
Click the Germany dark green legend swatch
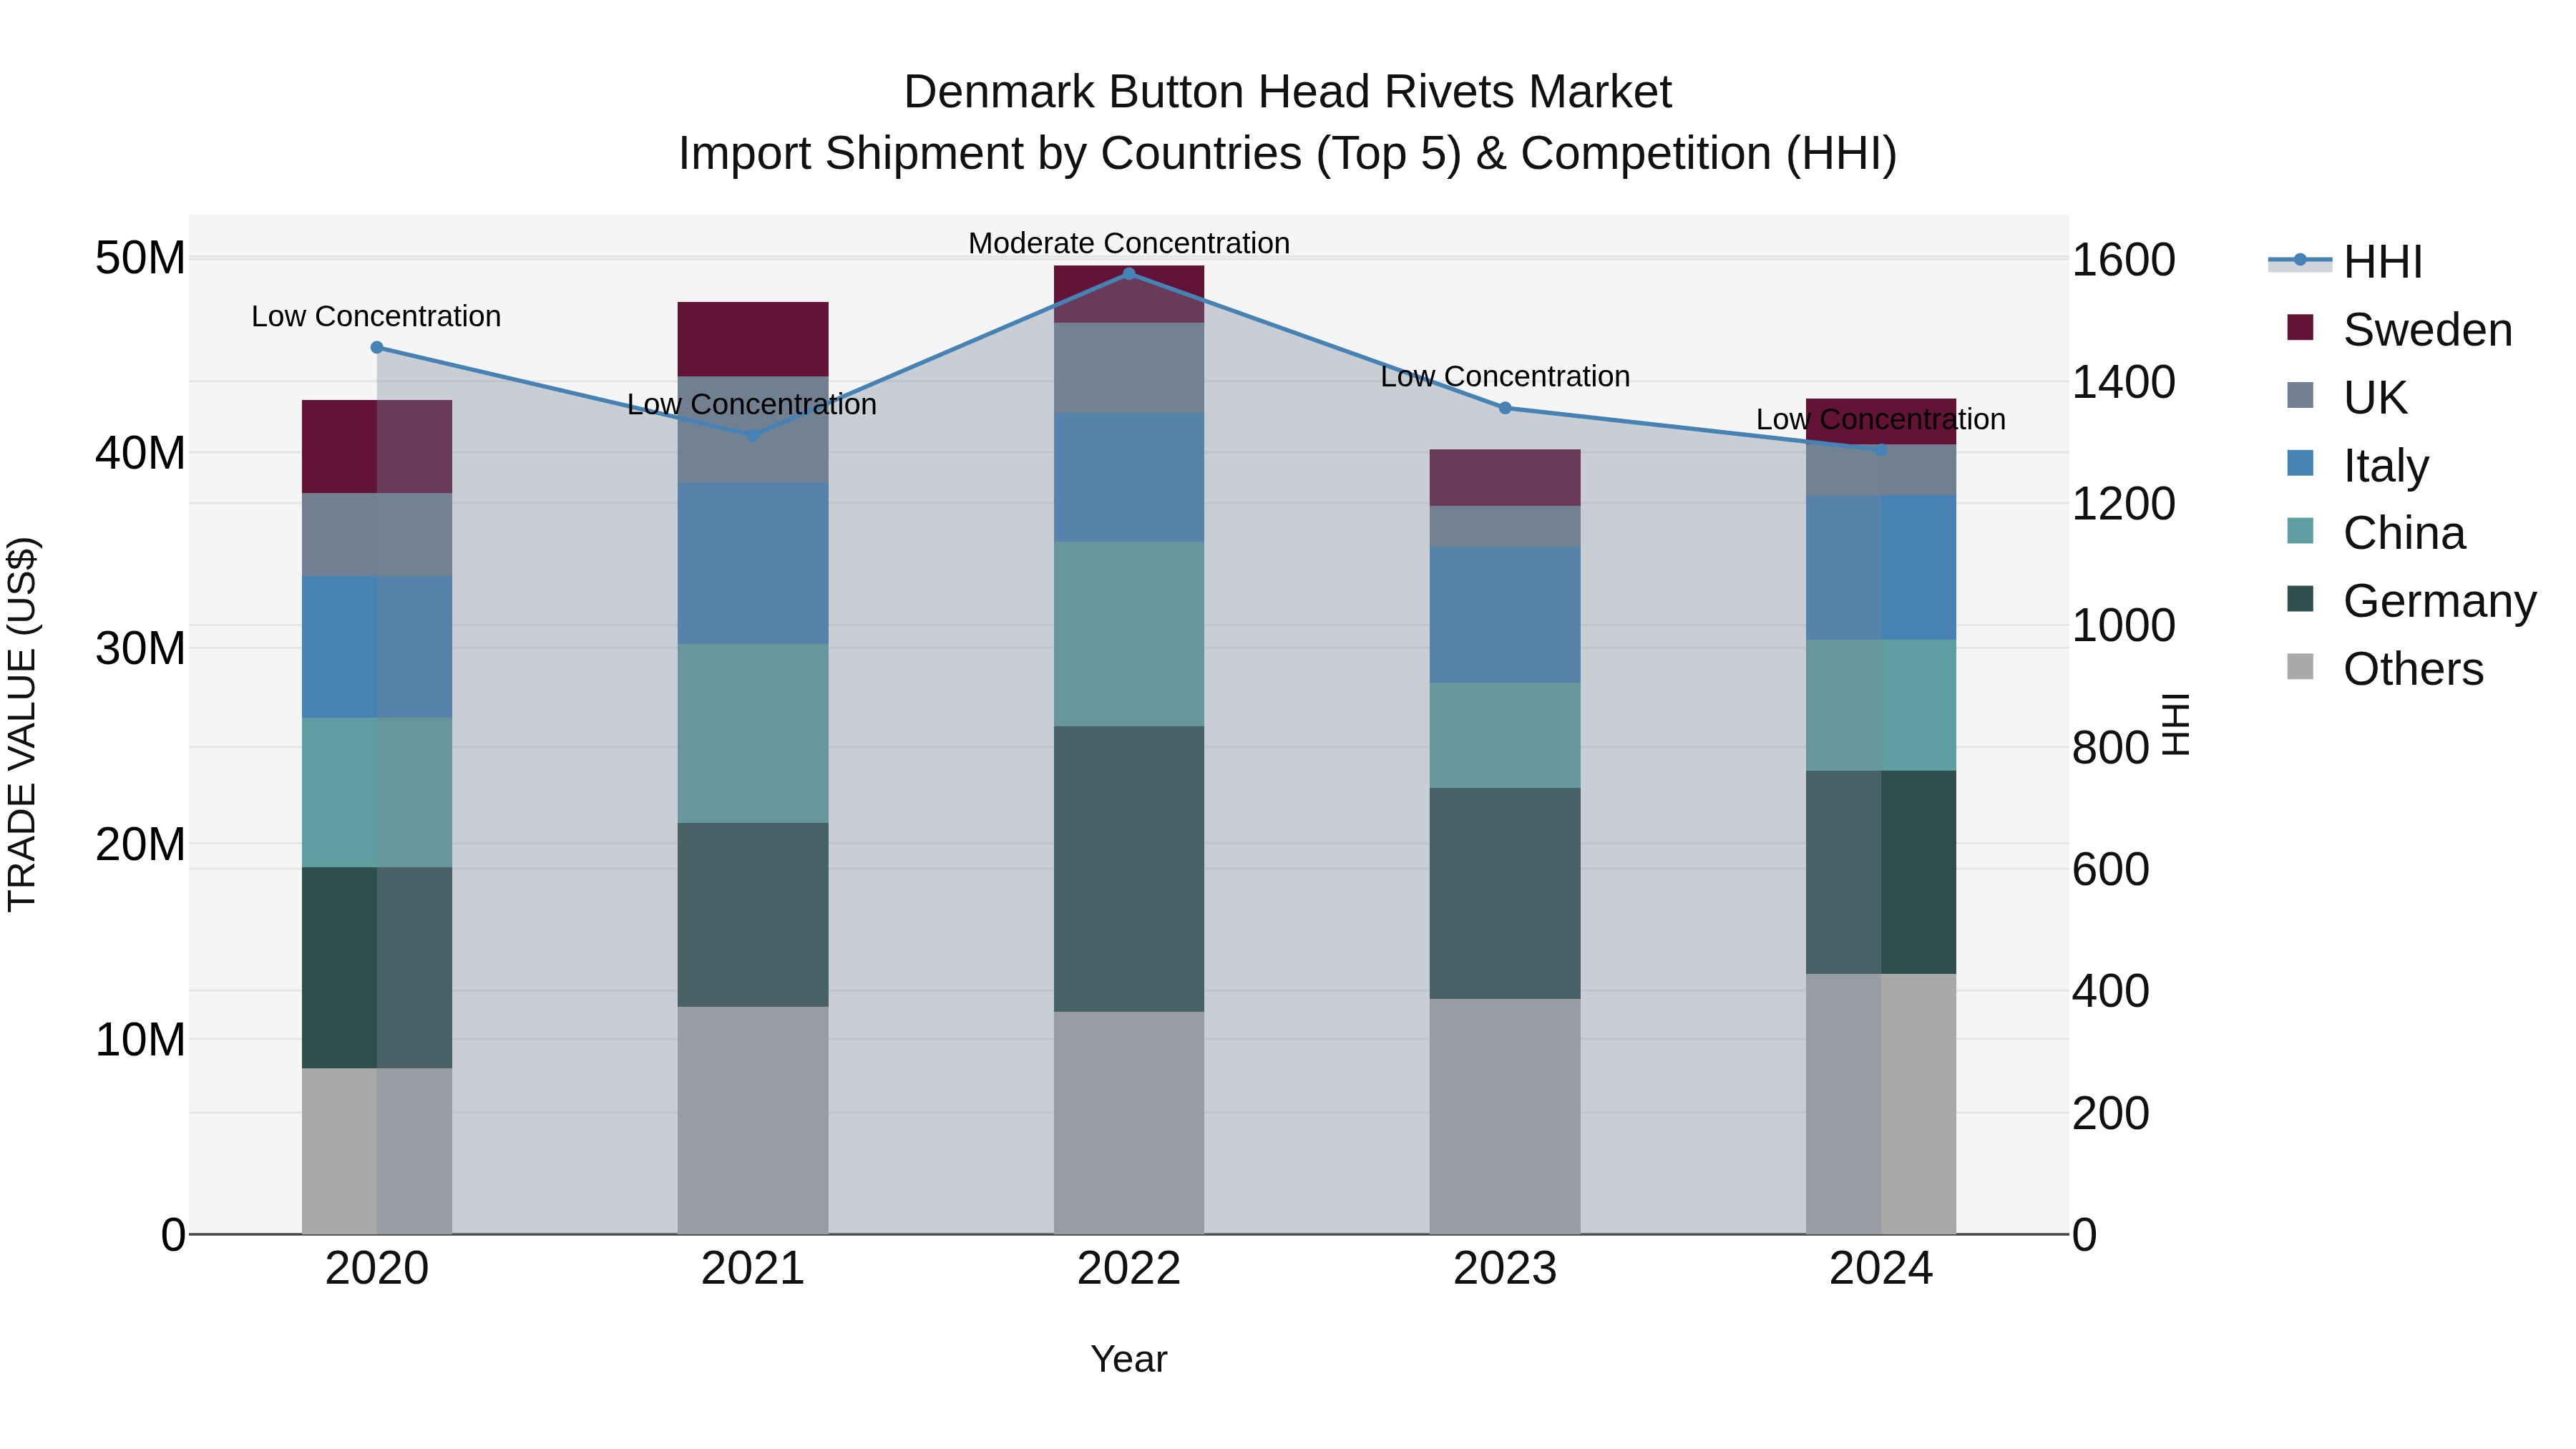[2300, 598]
